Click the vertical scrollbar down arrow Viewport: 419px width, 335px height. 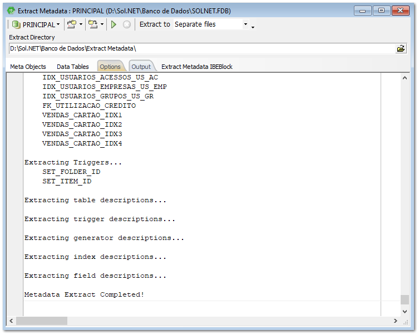point(405,311)
